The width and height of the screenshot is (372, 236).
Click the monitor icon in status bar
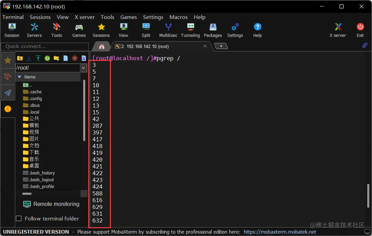tap(367, 232)
